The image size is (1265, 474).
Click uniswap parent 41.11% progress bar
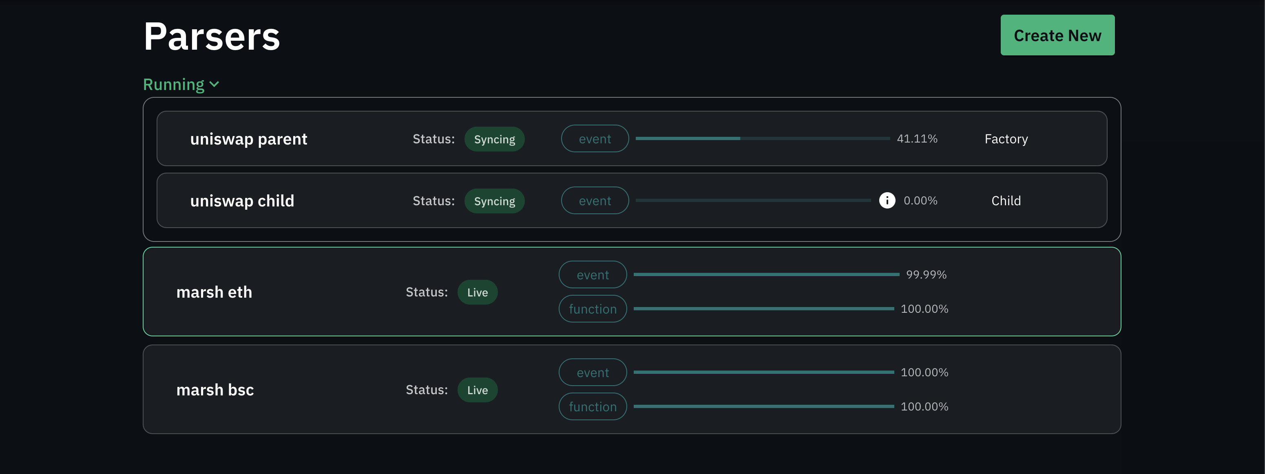762,139
